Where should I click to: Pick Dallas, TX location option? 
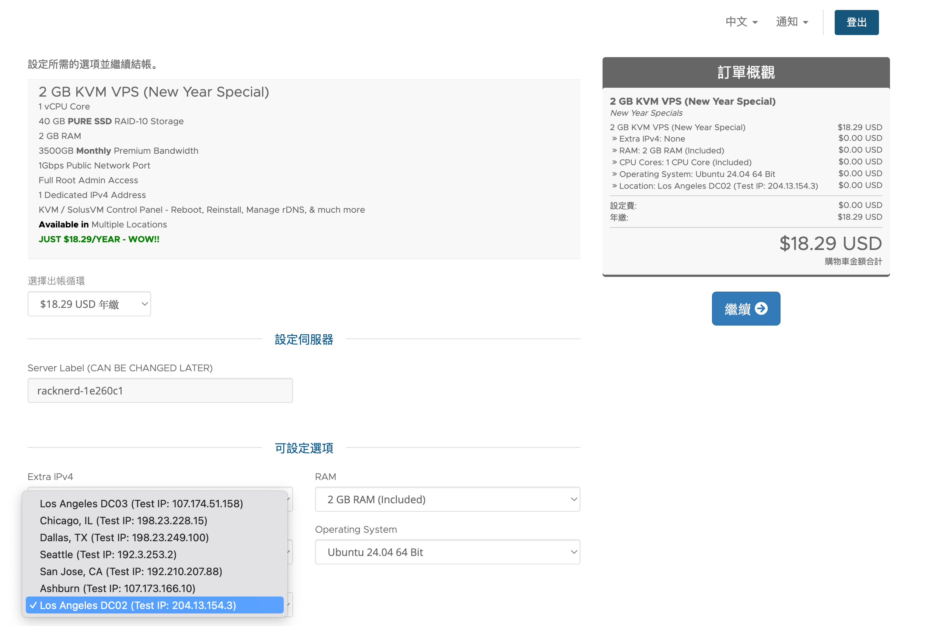[124, 537]
